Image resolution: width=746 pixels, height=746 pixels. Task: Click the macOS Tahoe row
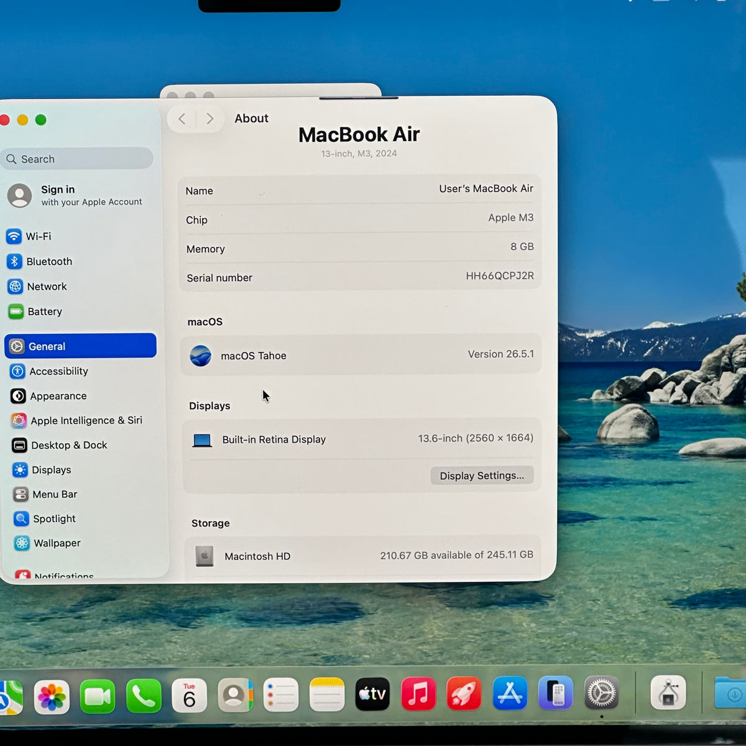click(361, 355)
